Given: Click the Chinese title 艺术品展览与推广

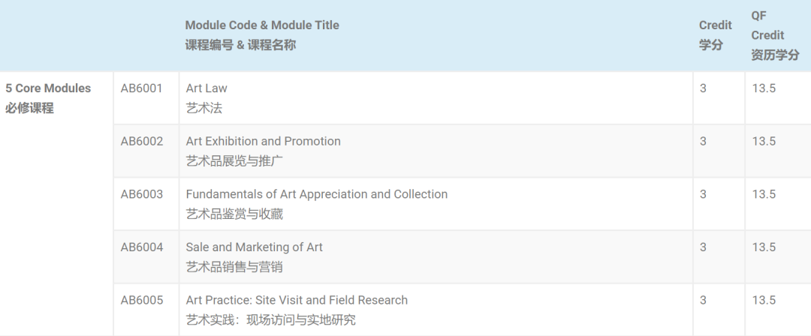Looking at the screenshot, I should coord(234,161).
